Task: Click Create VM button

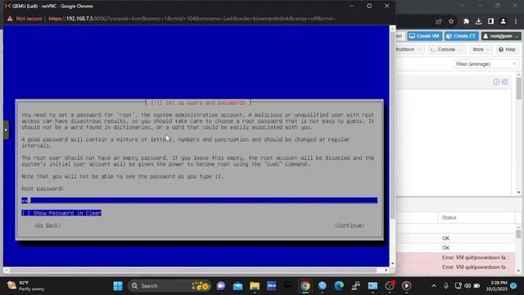Action: click(x=424, y=36)
